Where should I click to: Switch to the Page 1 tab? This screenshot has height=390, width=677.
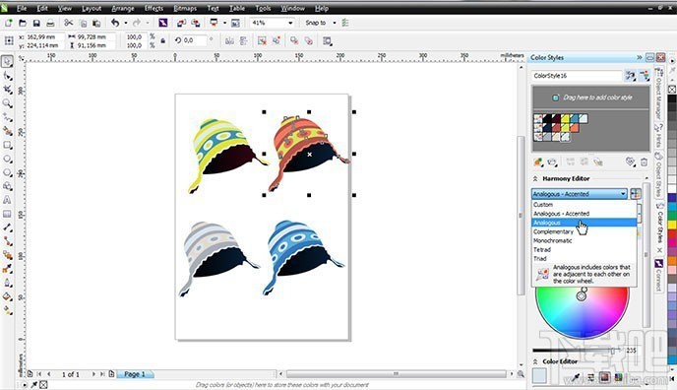(x=135, y=374)
